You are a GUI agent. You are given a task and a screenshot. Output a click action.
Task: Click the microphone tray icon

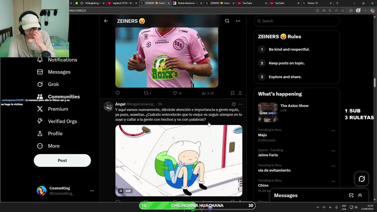tap(337, 207)
